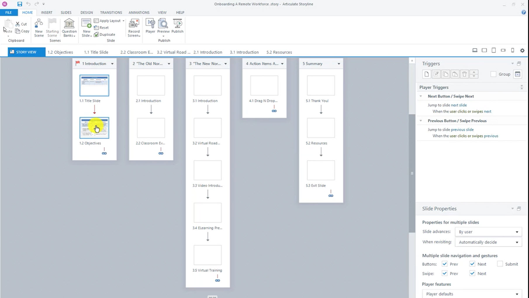Click Duplicate in the Slide group

click(x=105, y=34)
